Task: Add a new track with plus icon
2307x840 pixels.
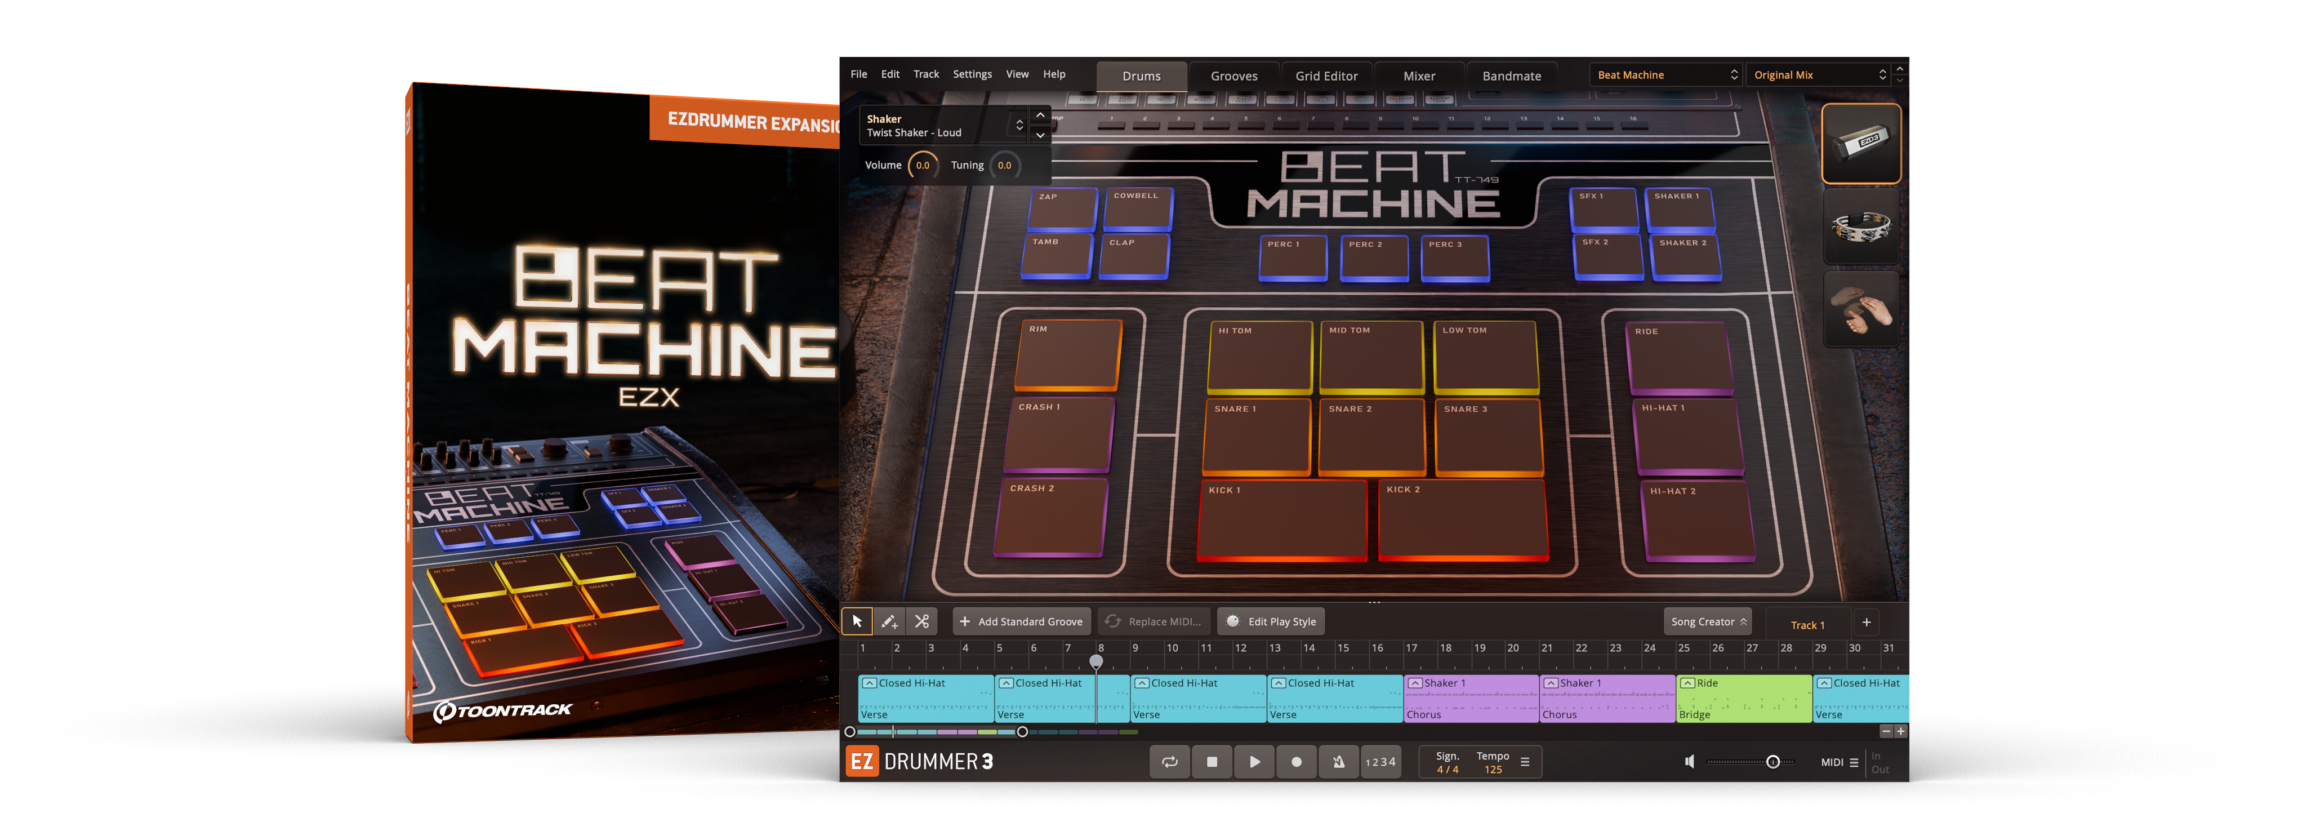Action: coord(1867,623)
